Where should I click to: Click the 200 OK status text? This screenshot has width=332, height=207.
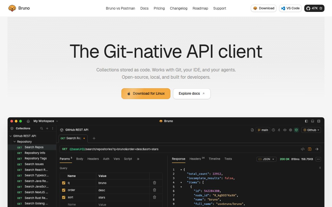click(285, 159)
